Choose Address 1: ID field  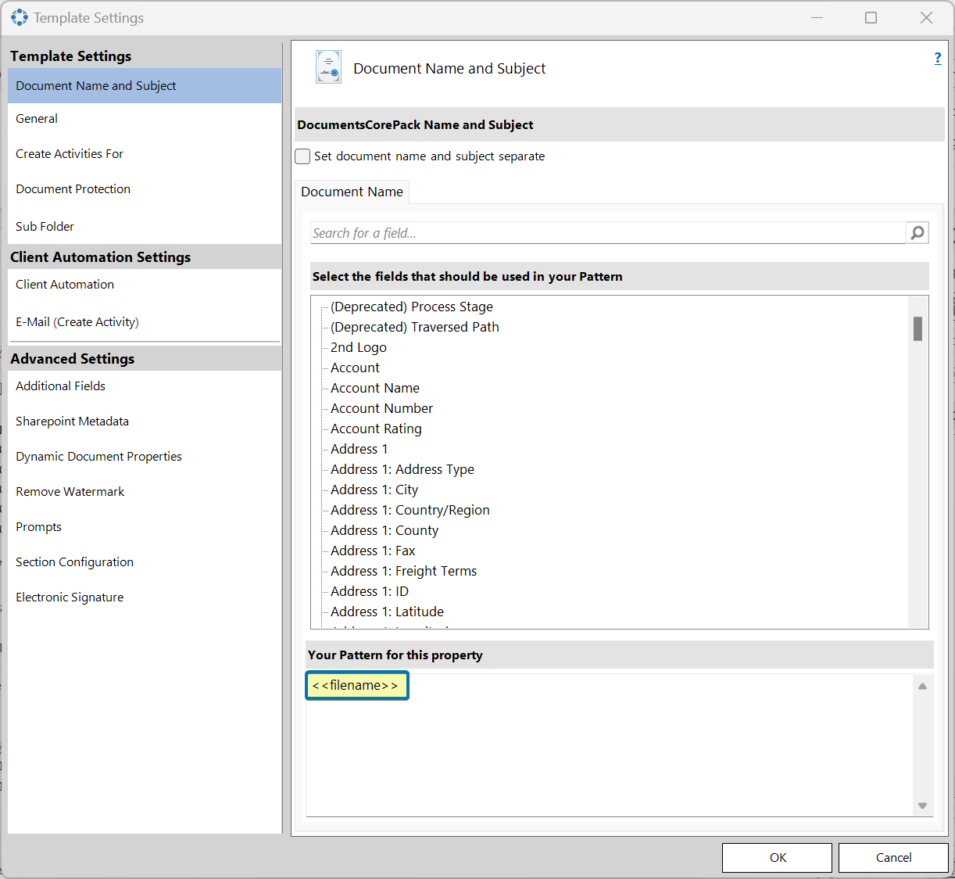click(370, 591)
